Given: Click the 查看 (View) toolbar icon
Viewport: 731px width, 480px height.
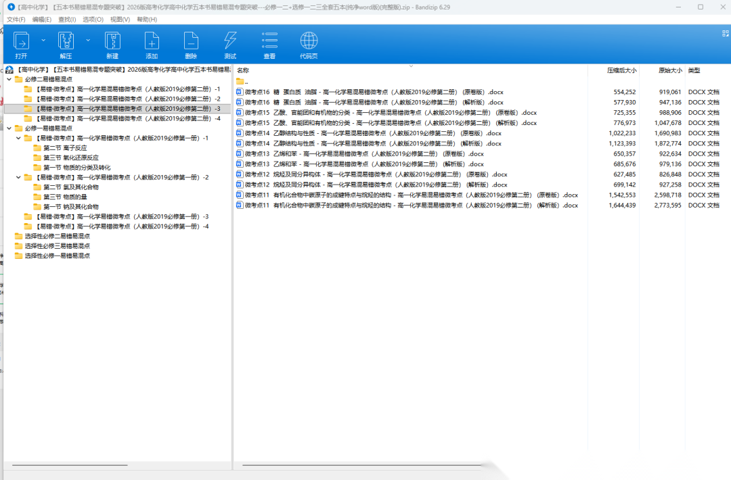Looking at the screenshot, I should (x=269, y=41).
